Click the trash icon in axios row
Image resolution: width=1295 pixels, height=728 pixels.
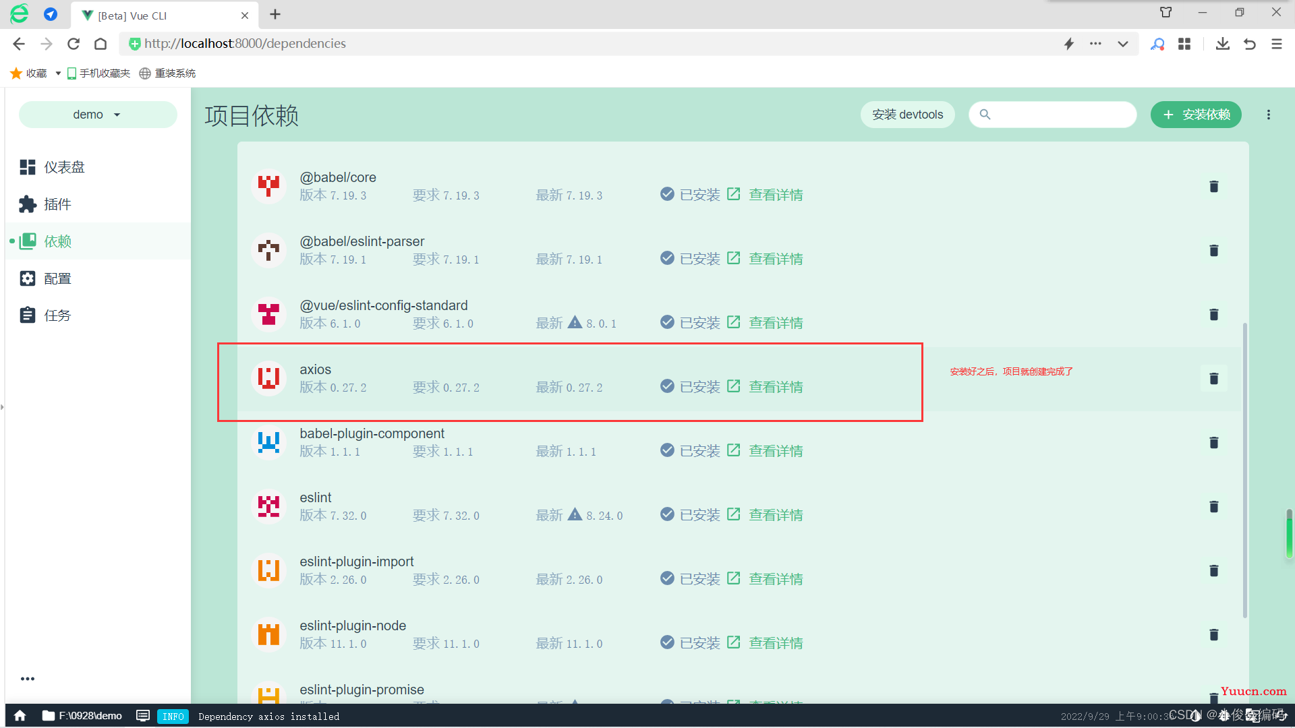click(x=1213, y=379)
